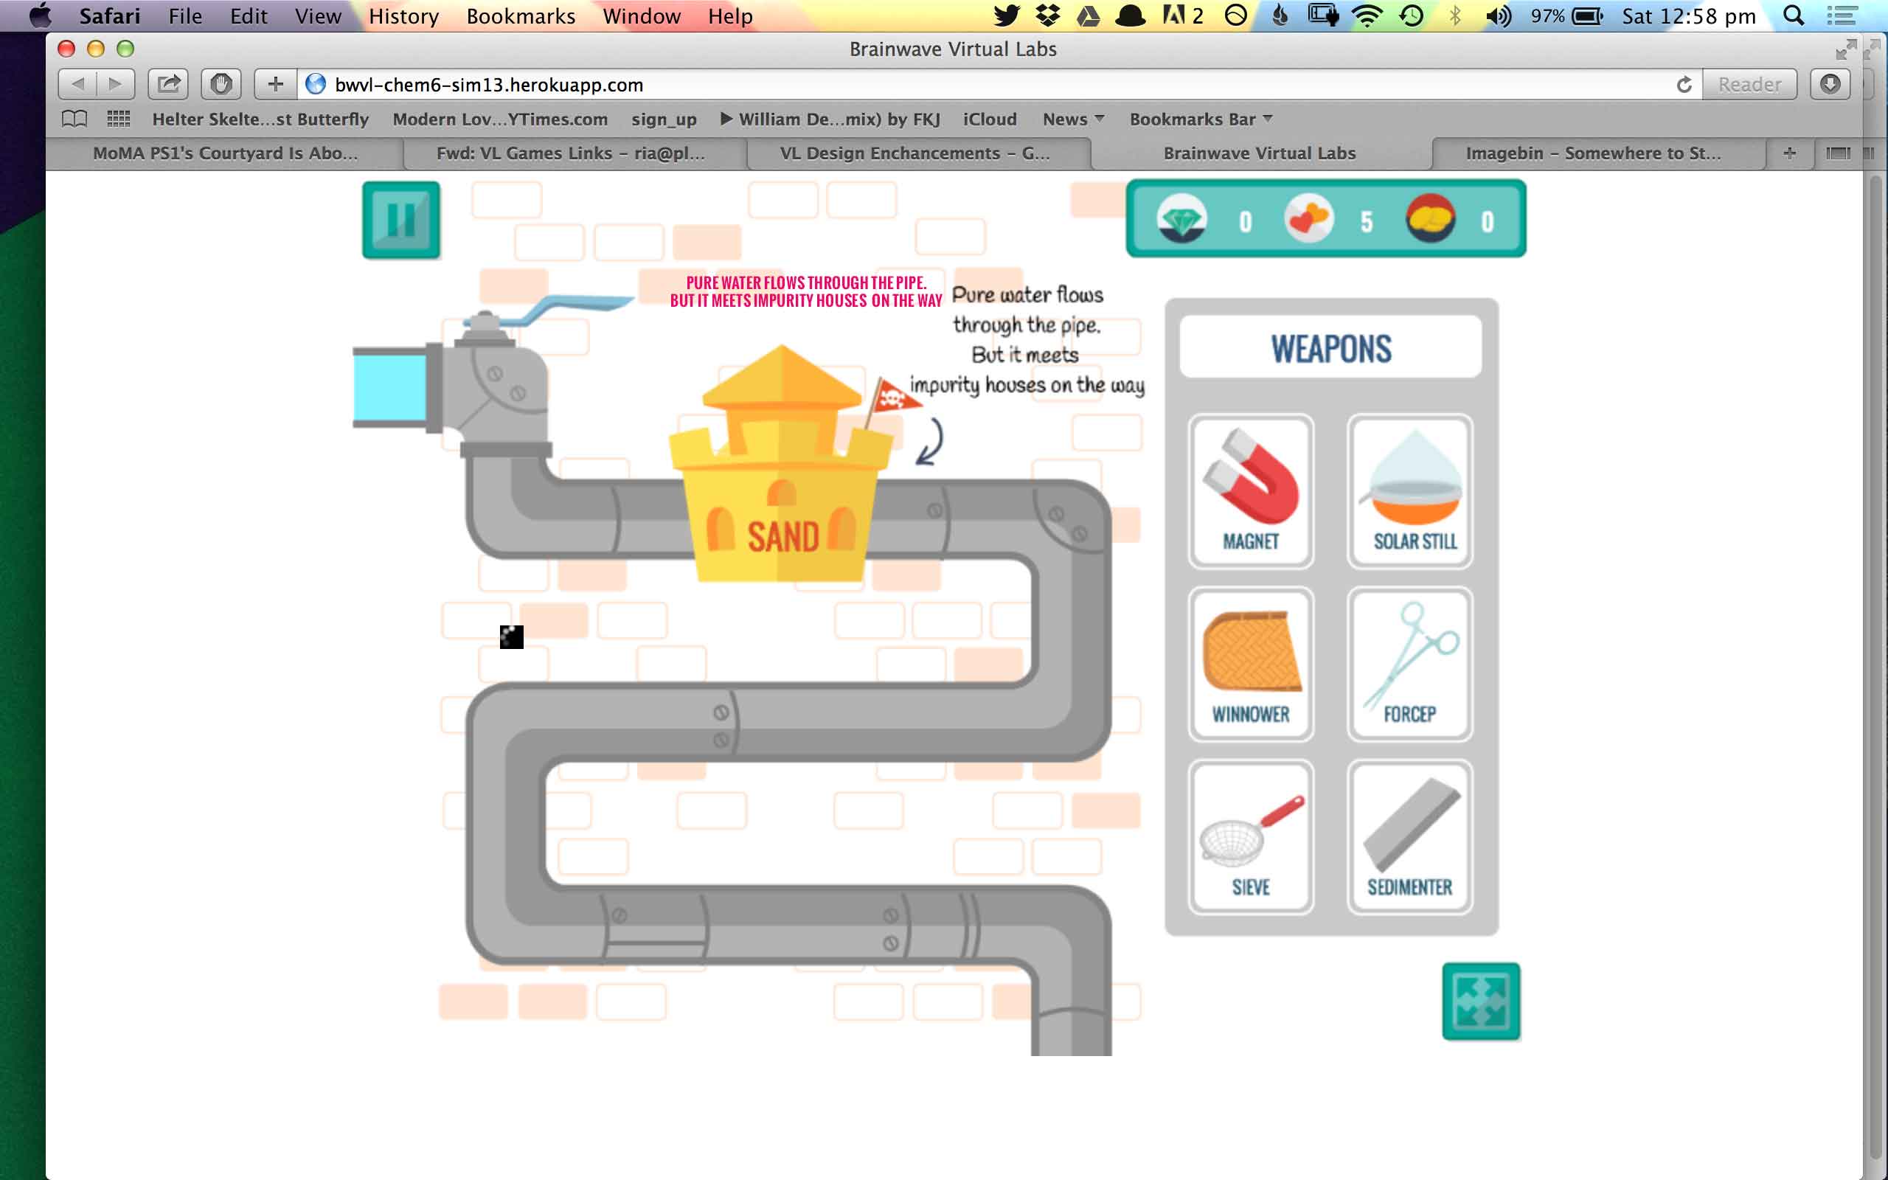Show the Reading List sidebar icon
Screen dimensions: 1888x1180
(75, 119)
